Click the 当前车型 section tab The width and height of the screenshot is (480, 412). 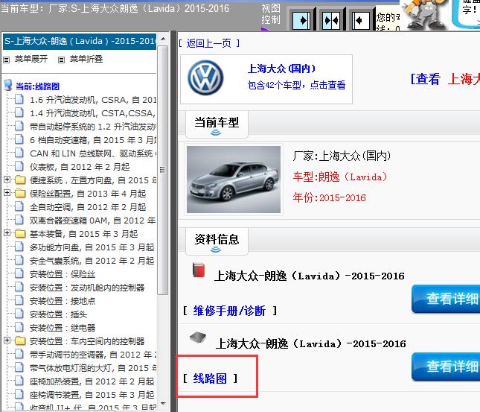[x=217, y=124]
